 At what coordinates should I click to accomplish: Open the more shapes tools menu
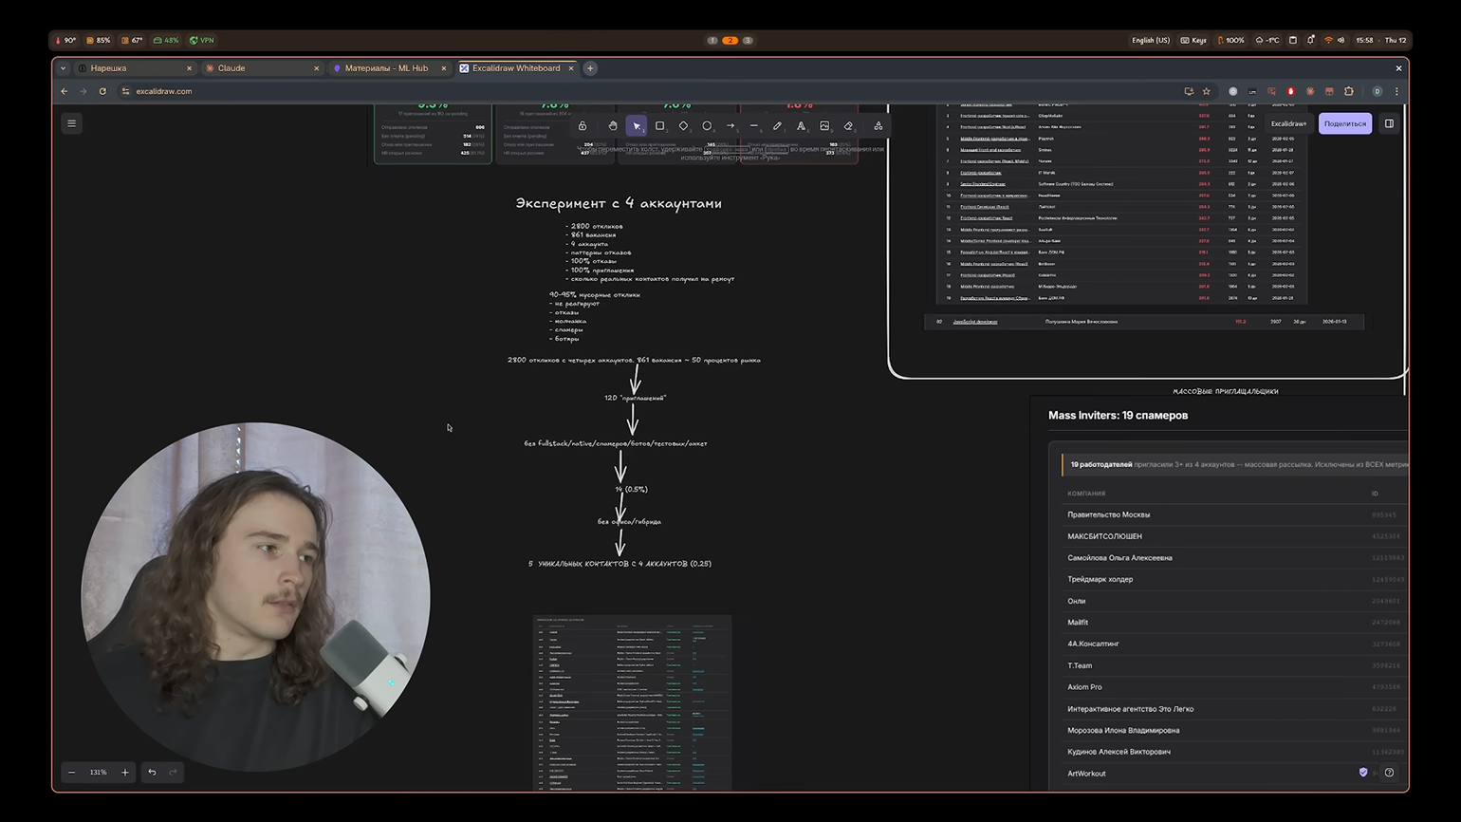[878, 126]
